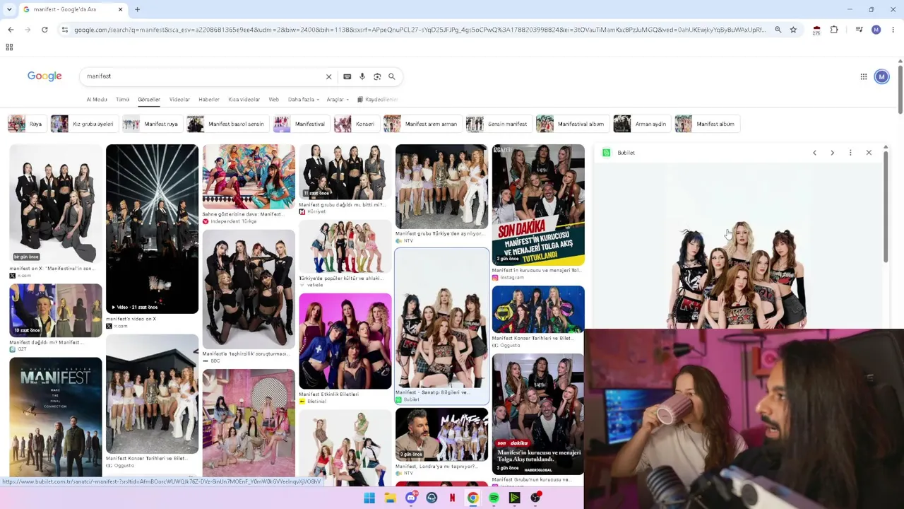The width and height of the screenshot is (904, 509).
Task: Click the extension icon with the 275 badge
Action: tap(816, 30)
